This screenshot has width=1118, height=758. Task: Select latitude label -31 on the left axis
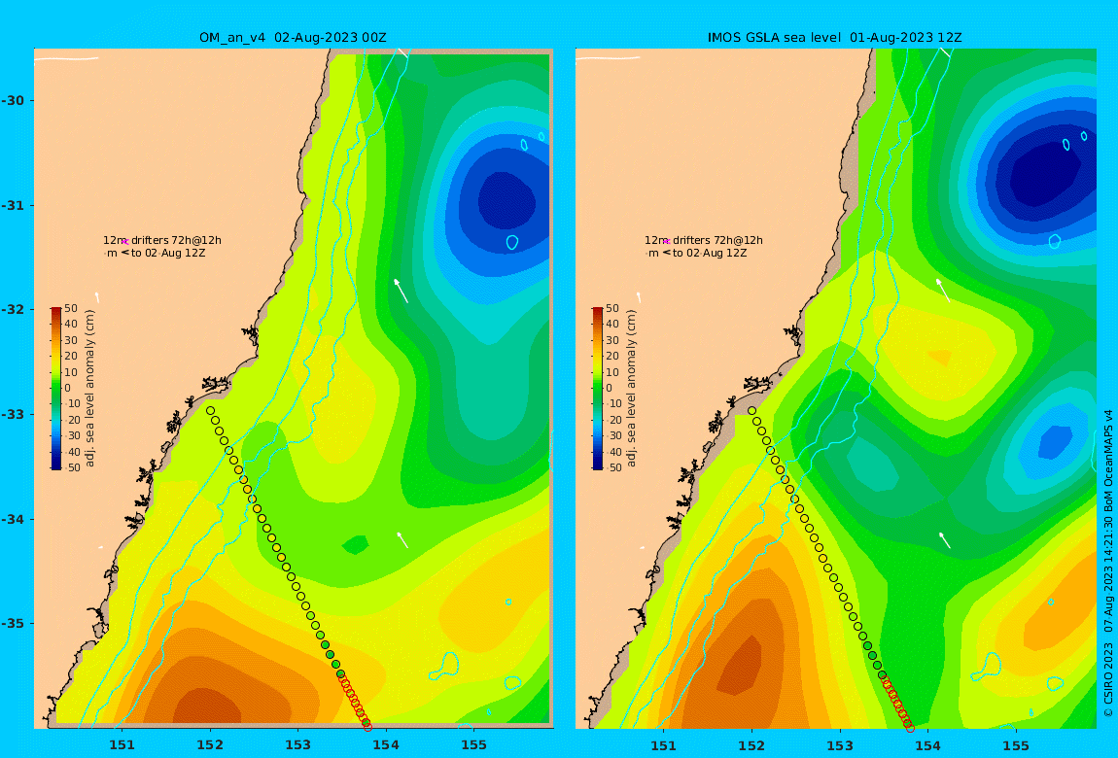(x=13, y=205)
